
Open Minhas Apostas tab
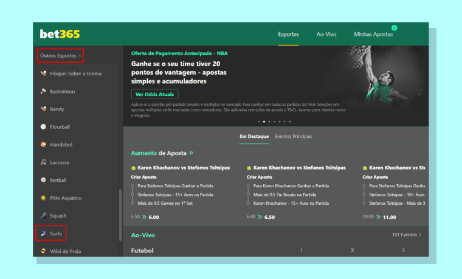click(x=373, y=34)
